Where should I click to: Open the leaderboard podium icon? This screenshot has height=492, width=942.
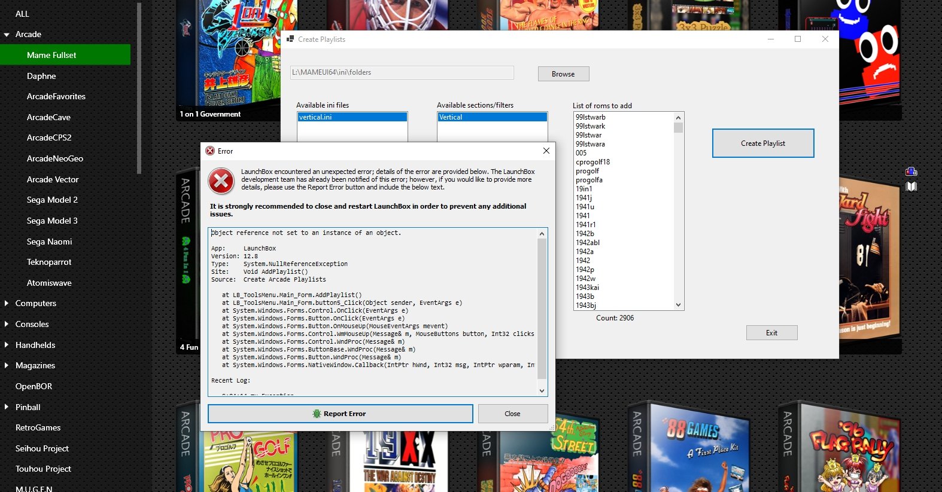click(911, 172)
